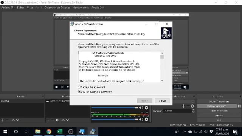Open transition properties gear
This screenshot has height=136, width=242.
[193, 106]
